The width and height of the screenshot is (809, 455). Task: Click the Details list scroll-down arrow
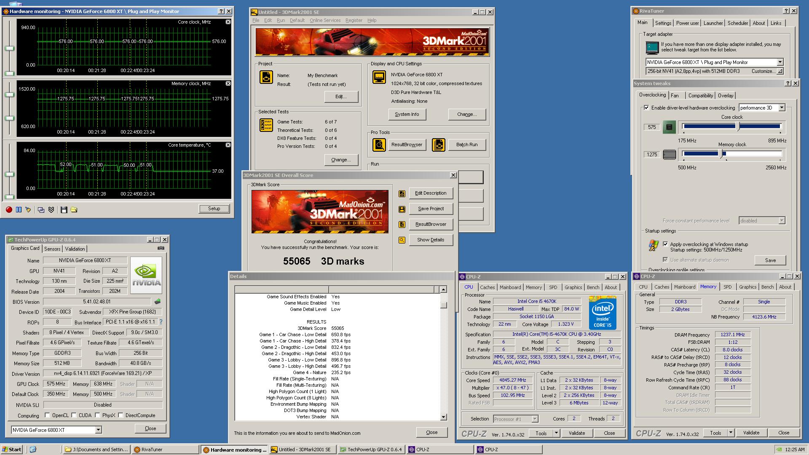click(443, 417)
